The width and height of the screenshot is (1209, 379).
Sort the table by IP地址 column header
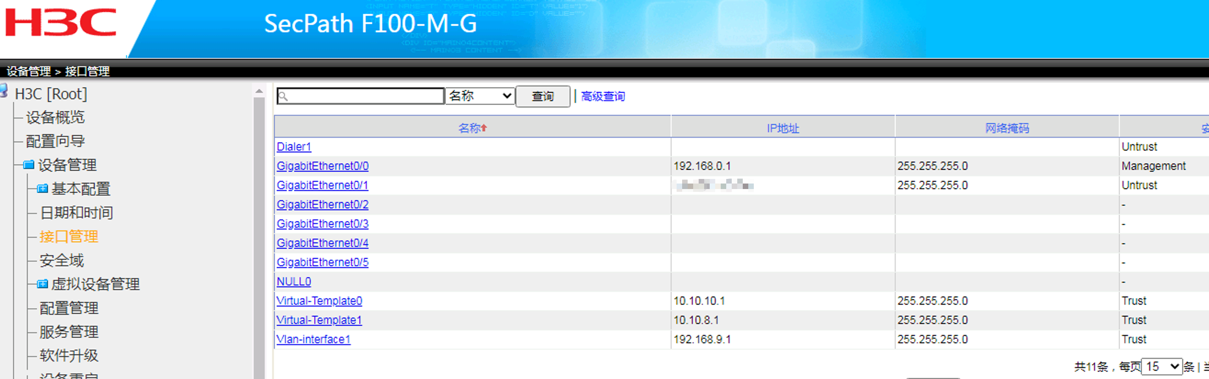coord(783,128)
